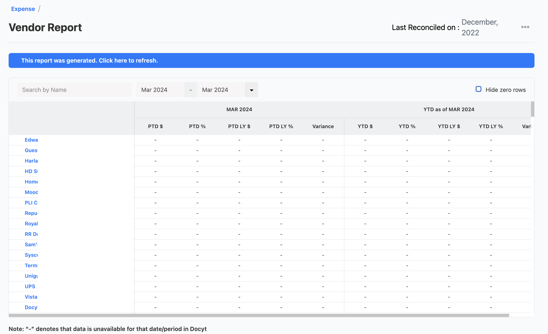The height and width of the screenshot is (334, 548).
Task: Open the HD S… vendor link
Action: point(31,171)
